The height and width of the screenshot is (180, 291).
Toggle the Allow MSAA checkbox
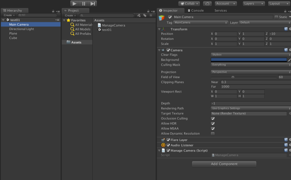tap(213, 128)
